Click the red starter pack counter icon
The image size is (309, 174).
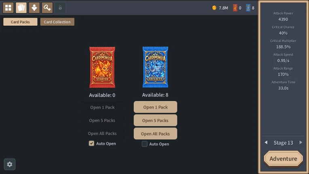pos(235,8)
